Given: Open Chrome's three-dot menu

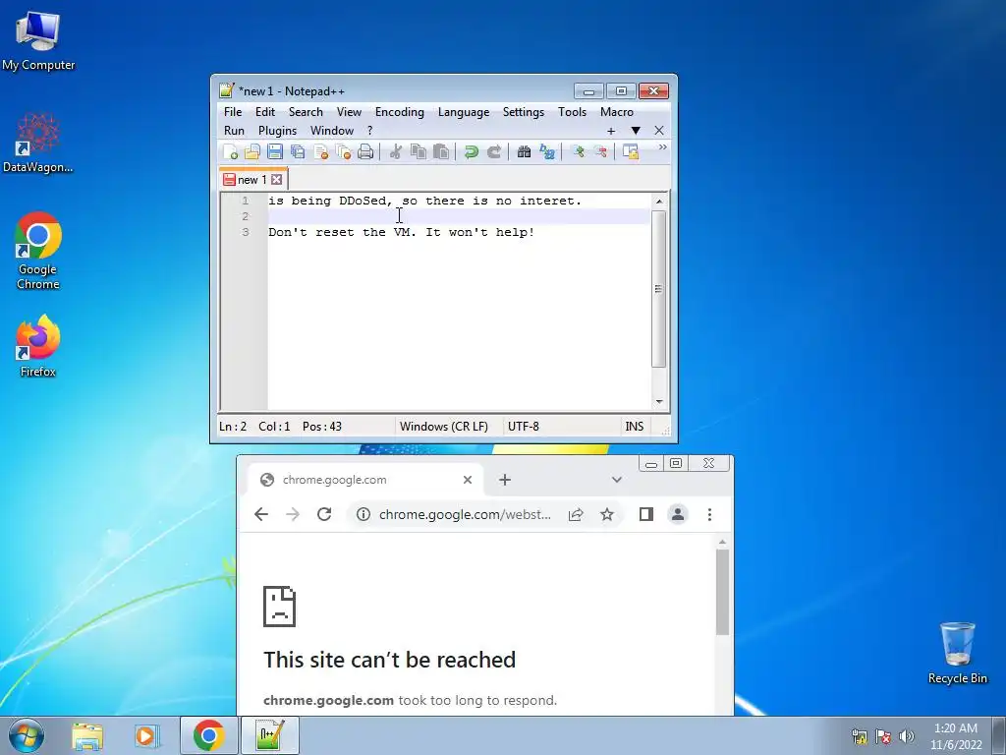Looking at the screenshot, I should [x=709, y=514].
